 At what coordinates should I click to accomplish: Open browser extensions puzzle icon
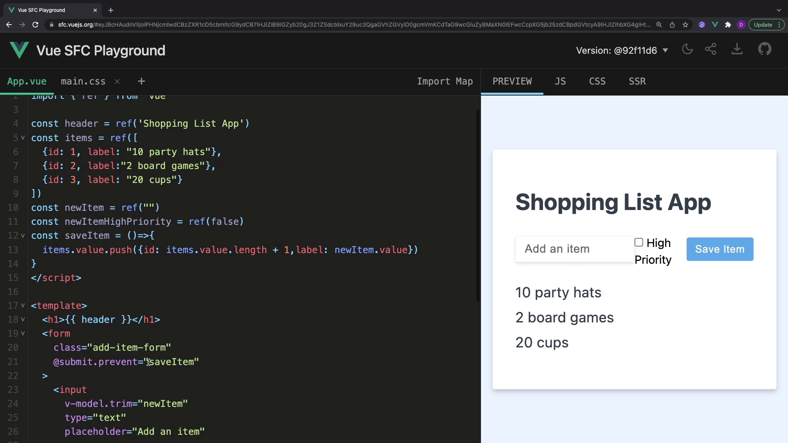tap(728, 25)
